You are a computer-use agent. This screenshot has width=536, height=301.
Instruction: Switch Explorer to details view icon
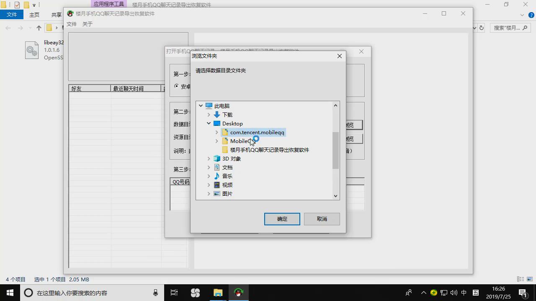(521, 279)
